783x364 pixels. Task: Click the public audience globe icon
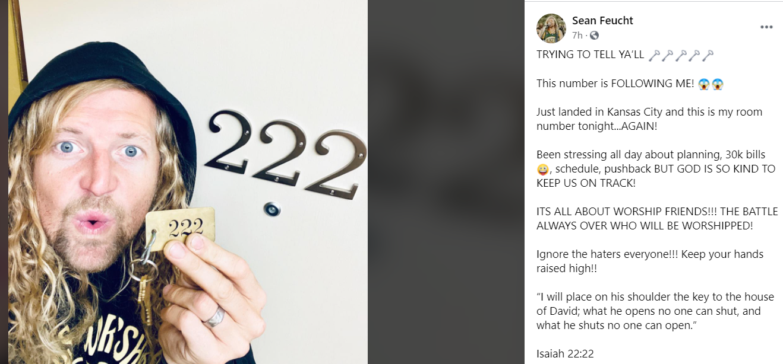click(x=594, y=36)
